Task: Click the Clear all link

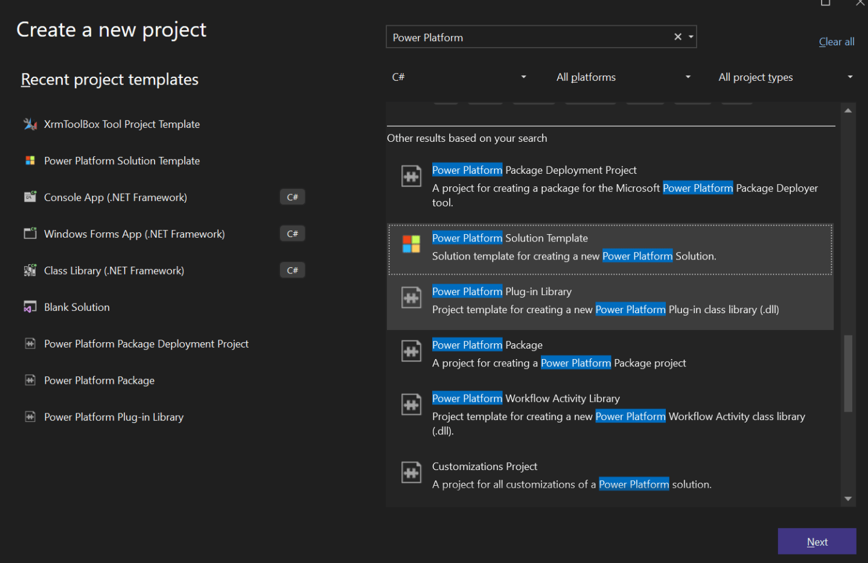Action: point(836,41)
